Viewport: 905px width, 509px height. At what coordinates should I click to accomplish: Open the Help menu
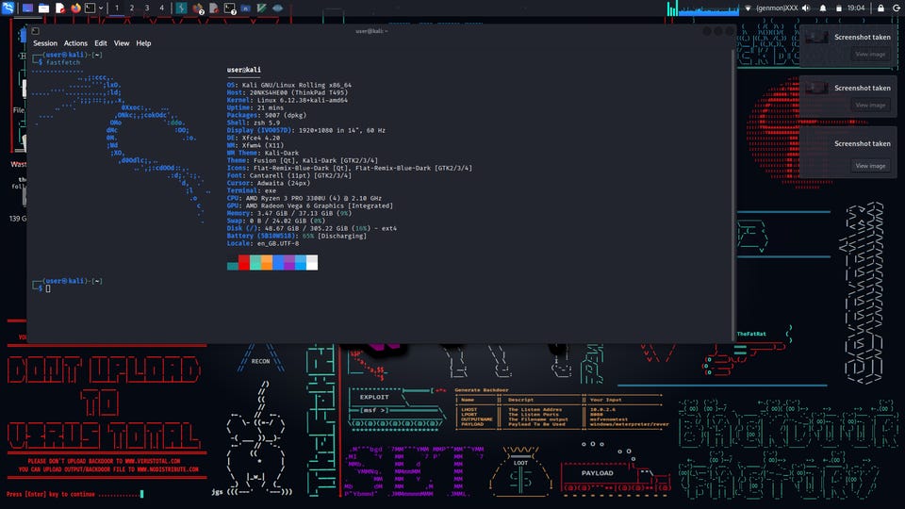point(143,43)
